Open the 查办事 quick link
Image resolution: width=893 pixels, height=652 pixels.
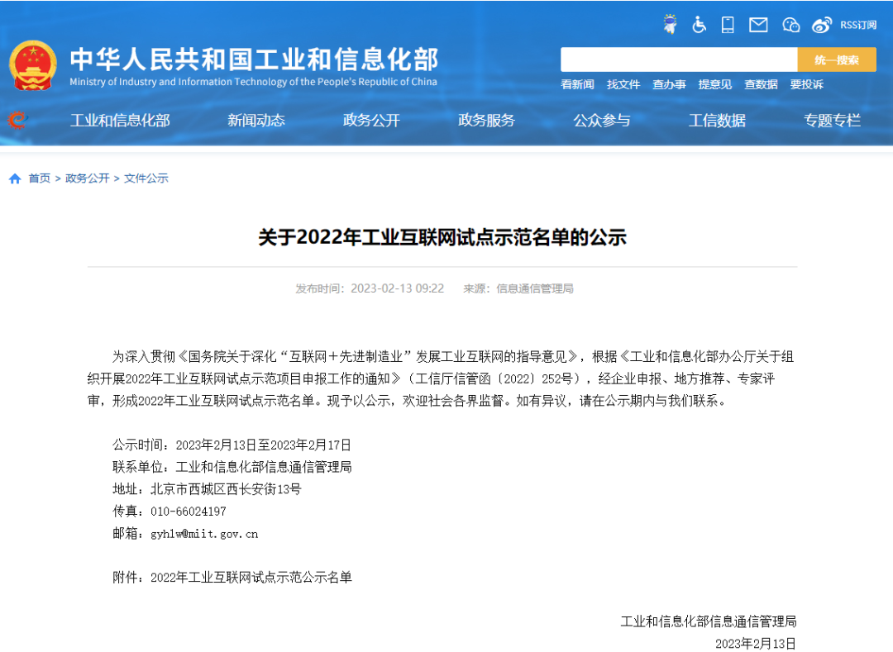tap(669, 85)
